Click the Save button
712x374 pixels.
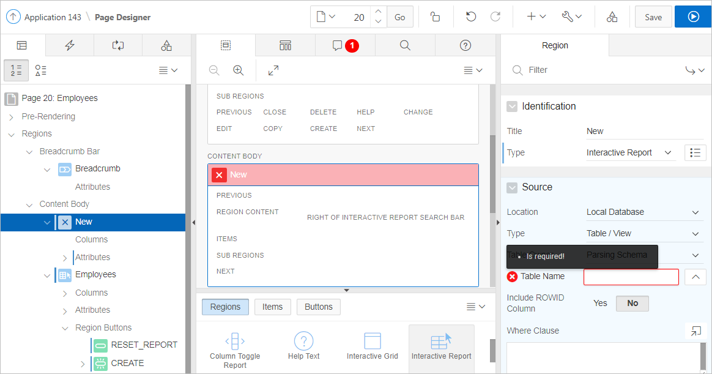pos(653,17)
